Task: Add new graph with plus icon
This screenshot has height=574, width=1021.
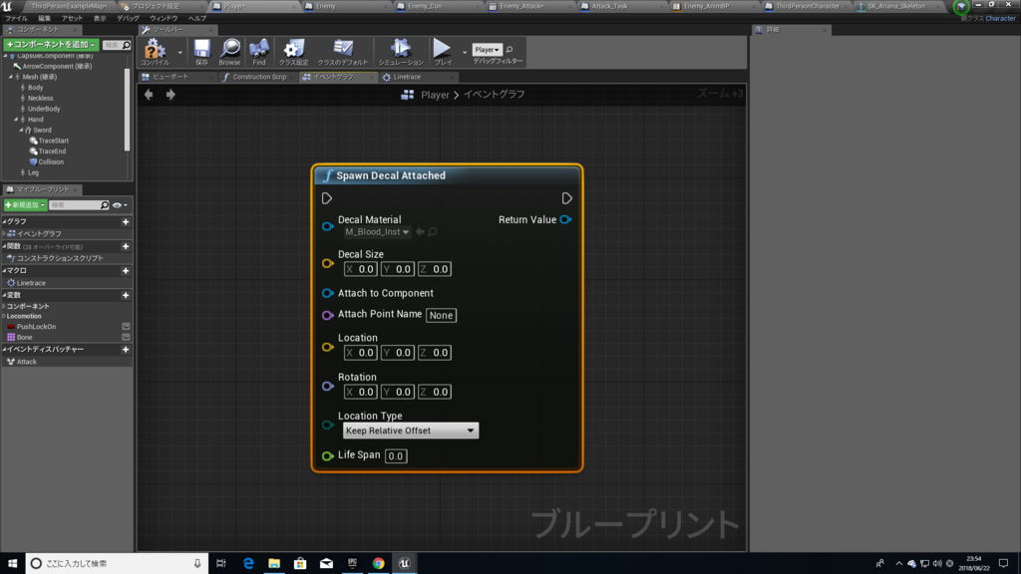Action: (x=126, y=222)
